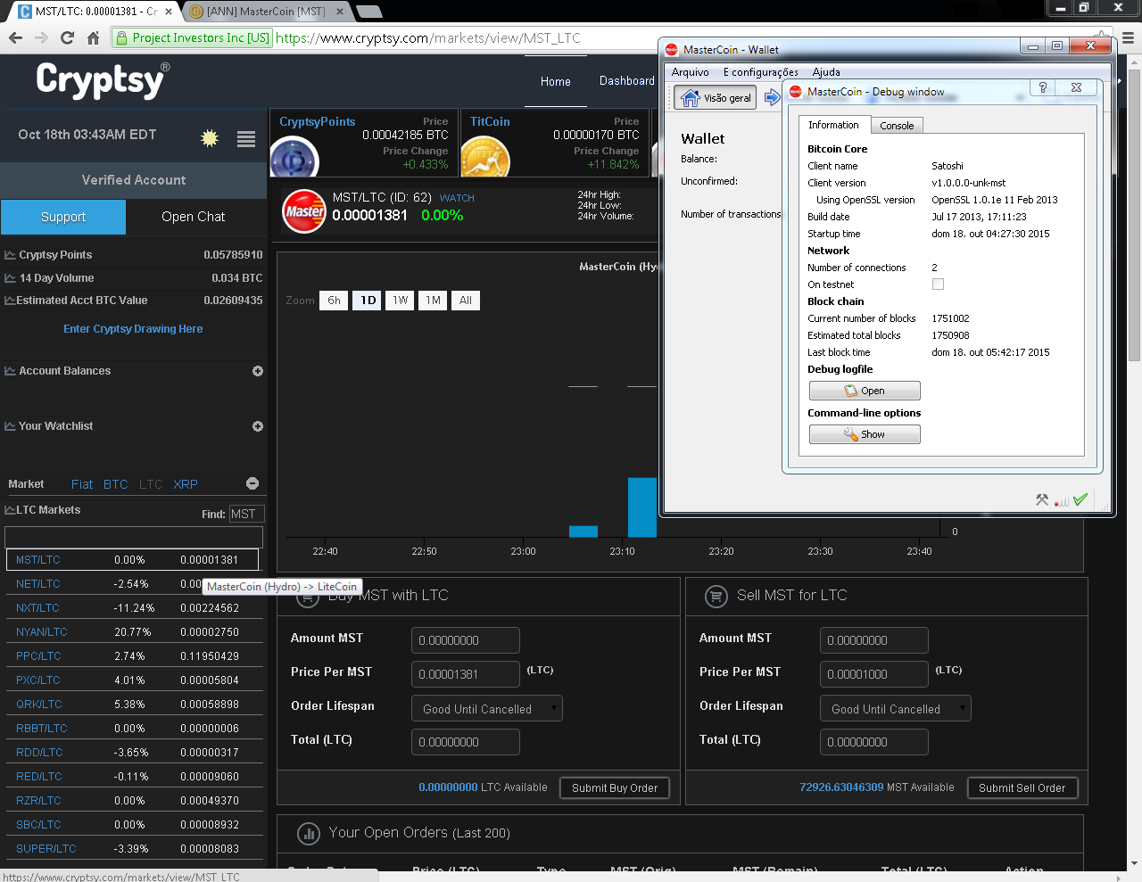This screenshot has height=882, width=1142.
Task: Select the XRP market tab
Action: [186, 484]
